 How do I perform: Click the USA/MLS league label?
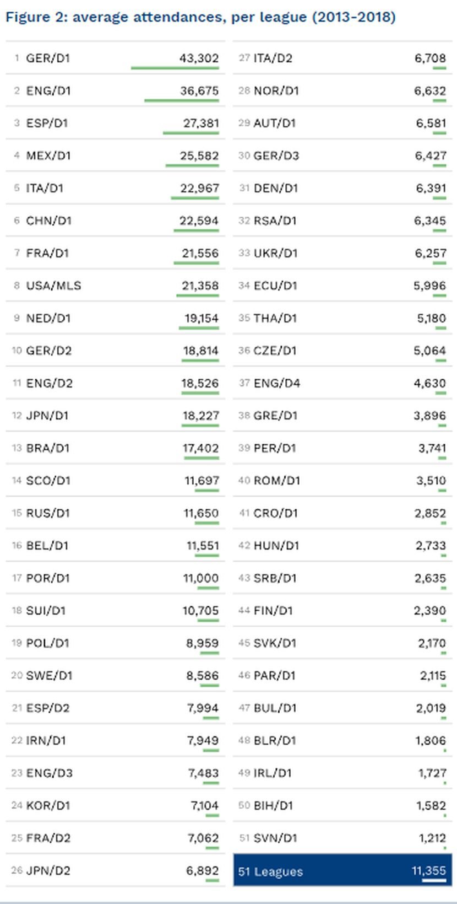point(53,286)
